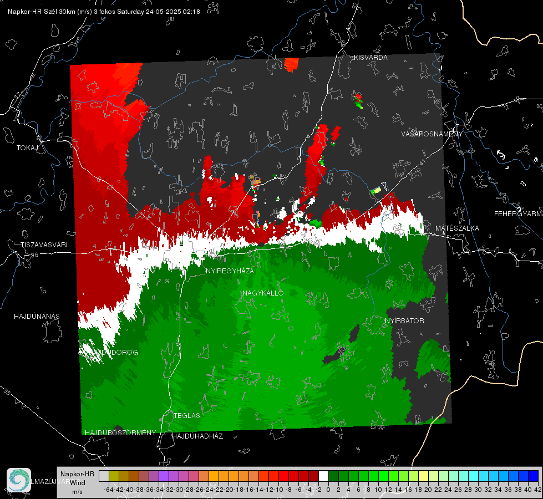Select the TÉGLÁS town label
The height and width of the screenshot is (499, 543).
click(x=187, y=415)
